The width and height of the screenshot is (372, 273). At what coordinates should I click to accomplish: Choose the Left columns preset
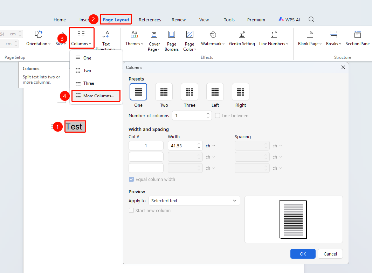point(215,92)
